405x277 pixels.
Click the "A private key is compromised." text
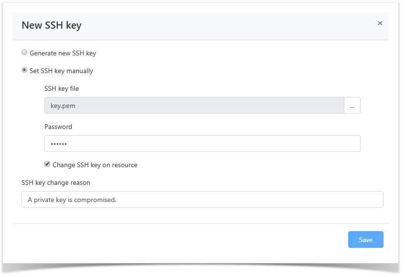(72, 200)
